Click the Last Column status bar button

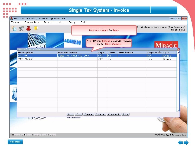[49, 135]
